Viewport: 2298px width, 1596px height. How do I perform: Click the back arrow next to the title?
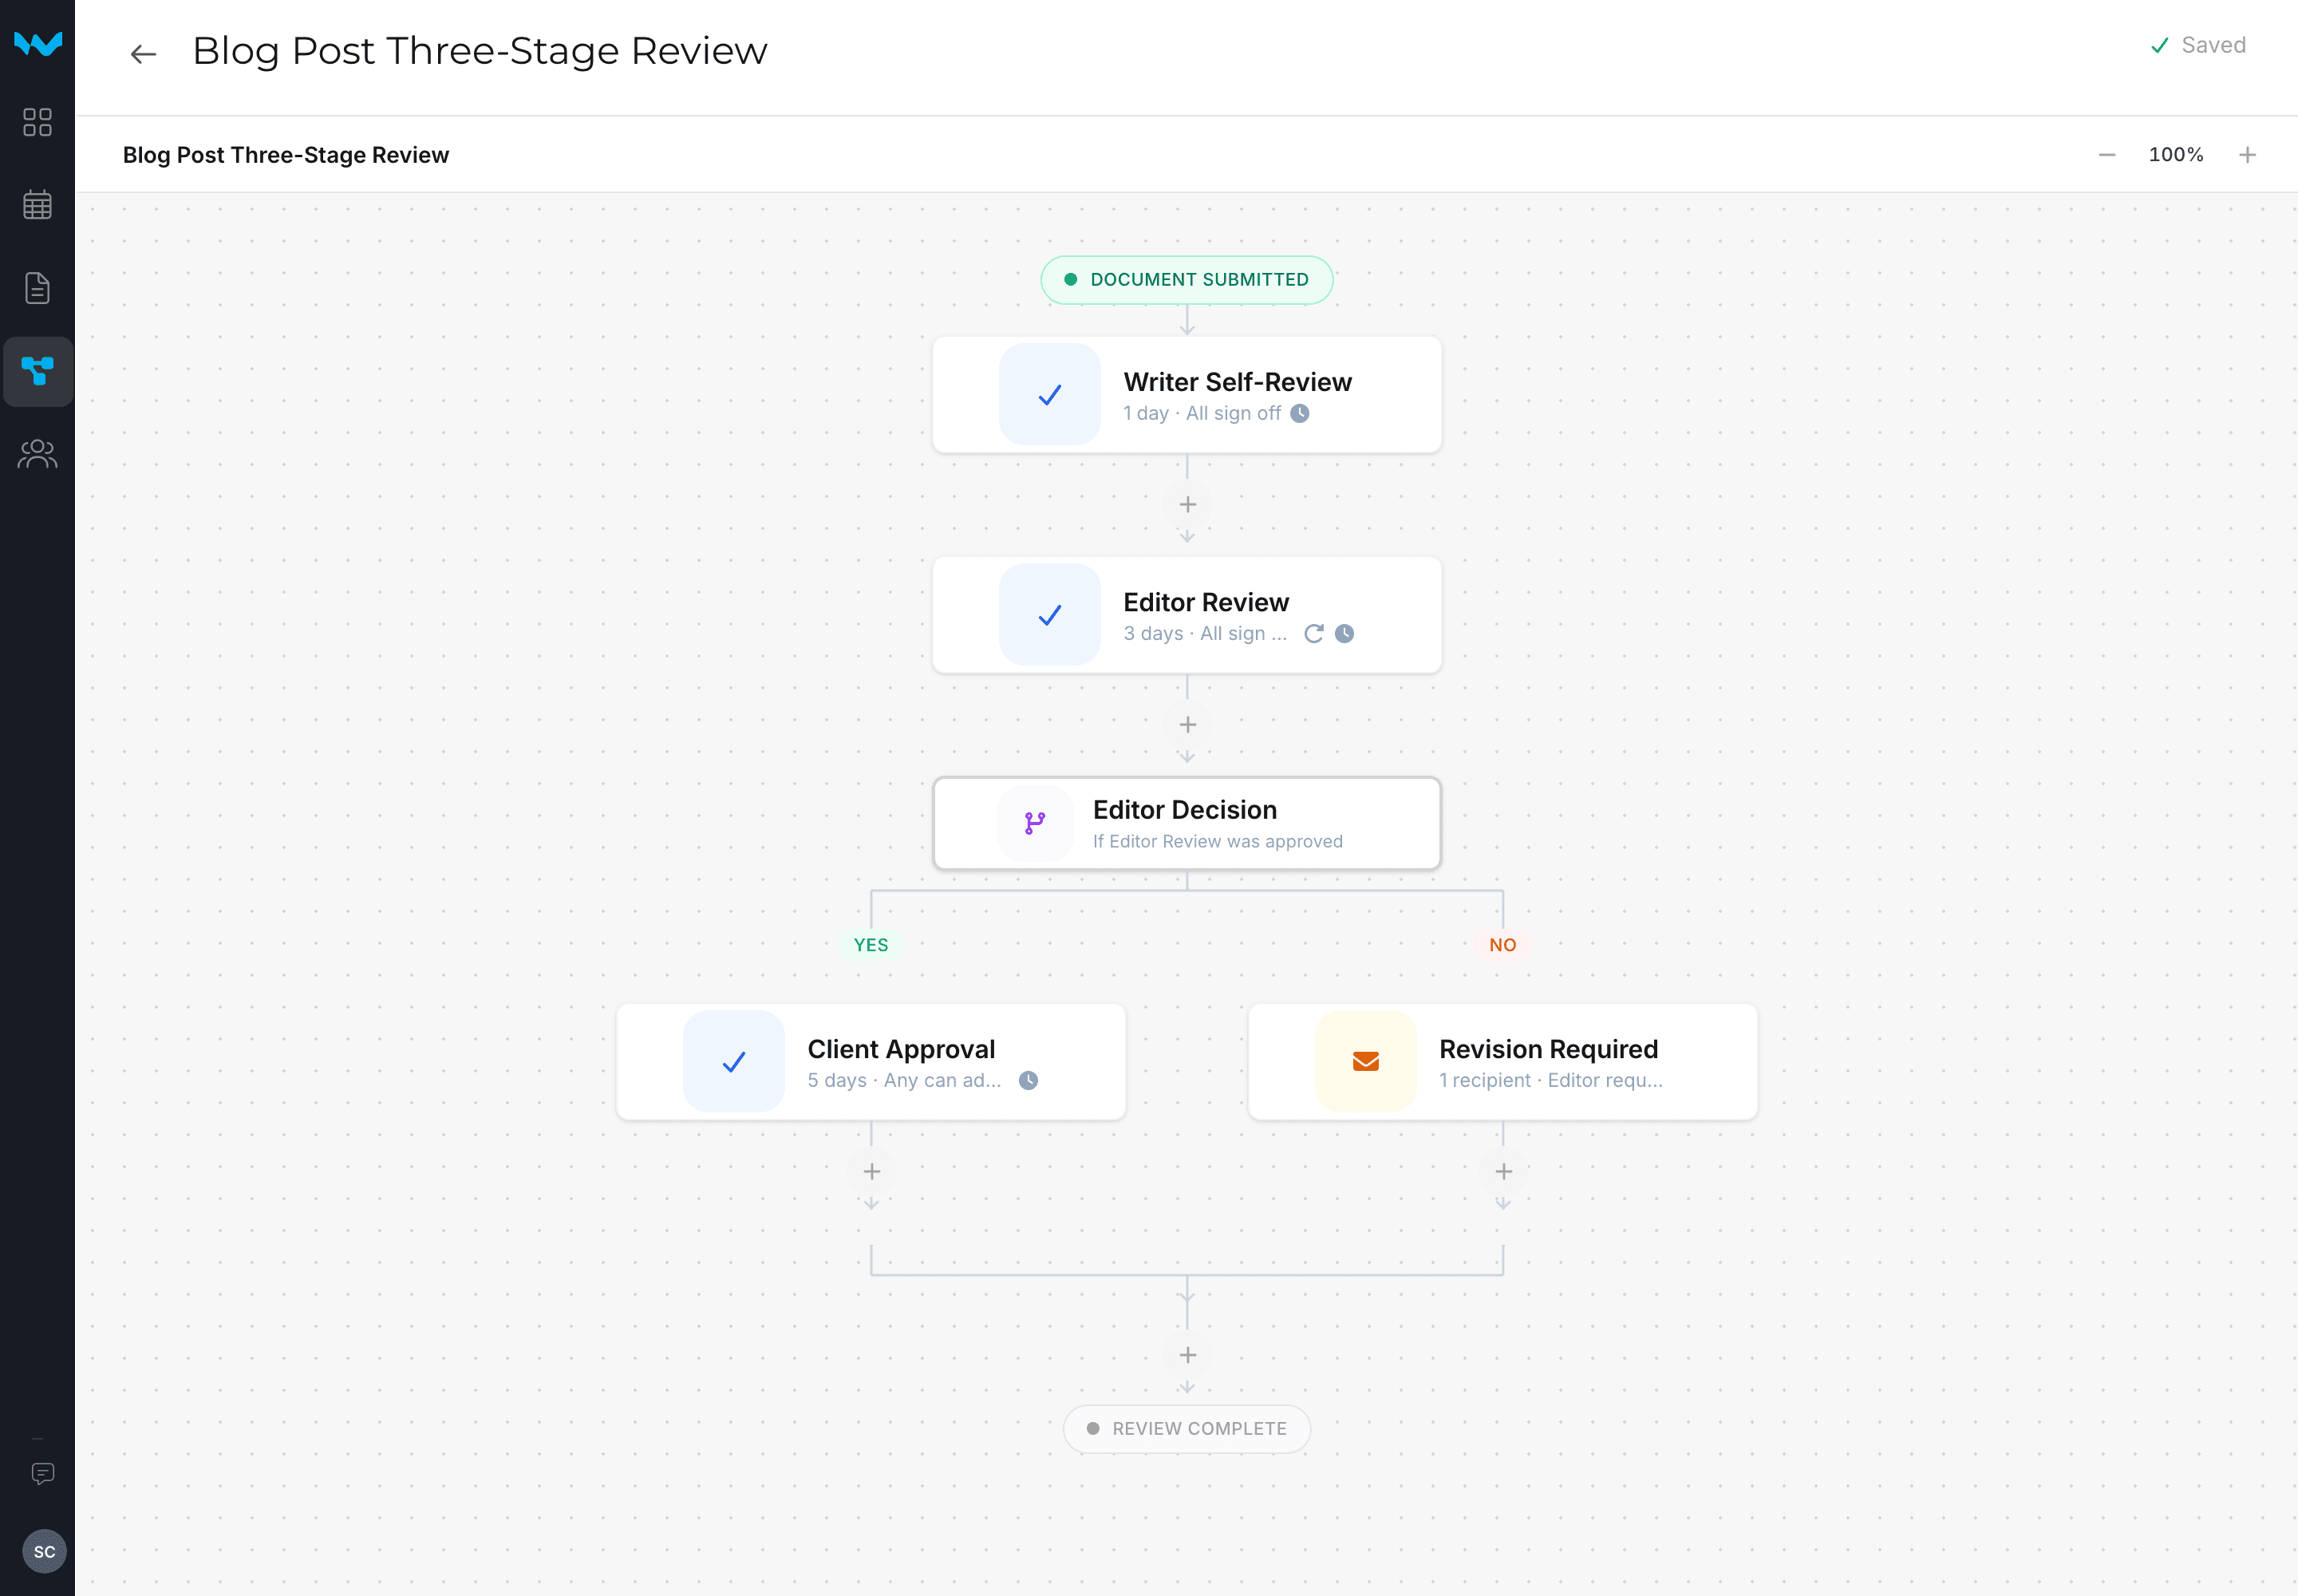point(142,53)
